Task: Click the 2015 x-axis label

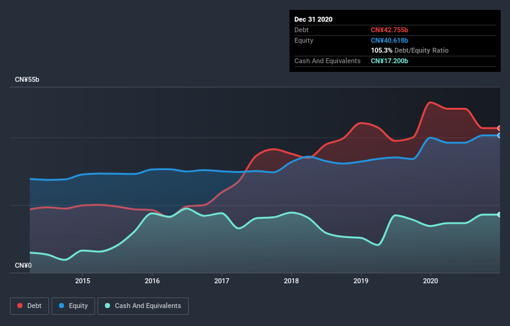Action: point(83,281)
